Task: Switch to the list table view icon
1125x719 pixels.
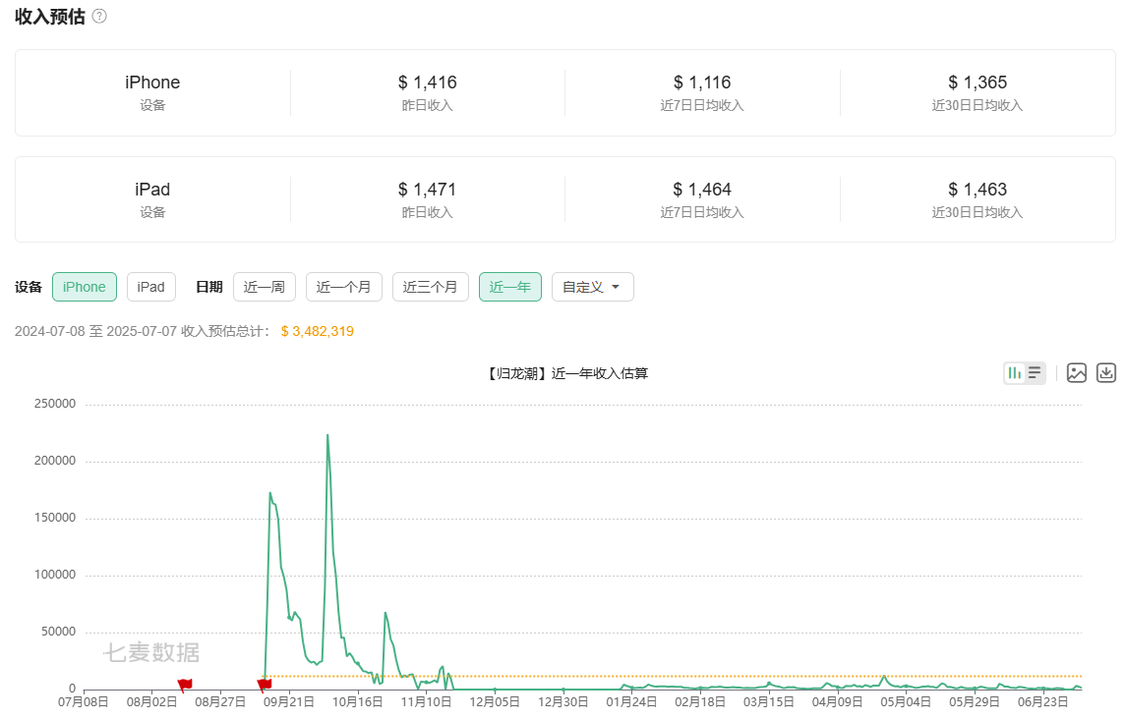Action: tap(1035, 373)
